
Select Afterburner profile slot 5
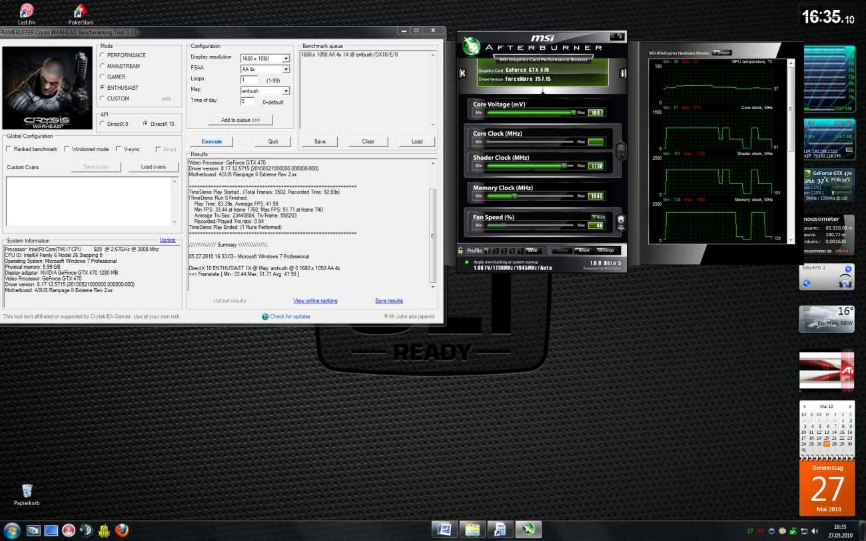coord(519,250)
